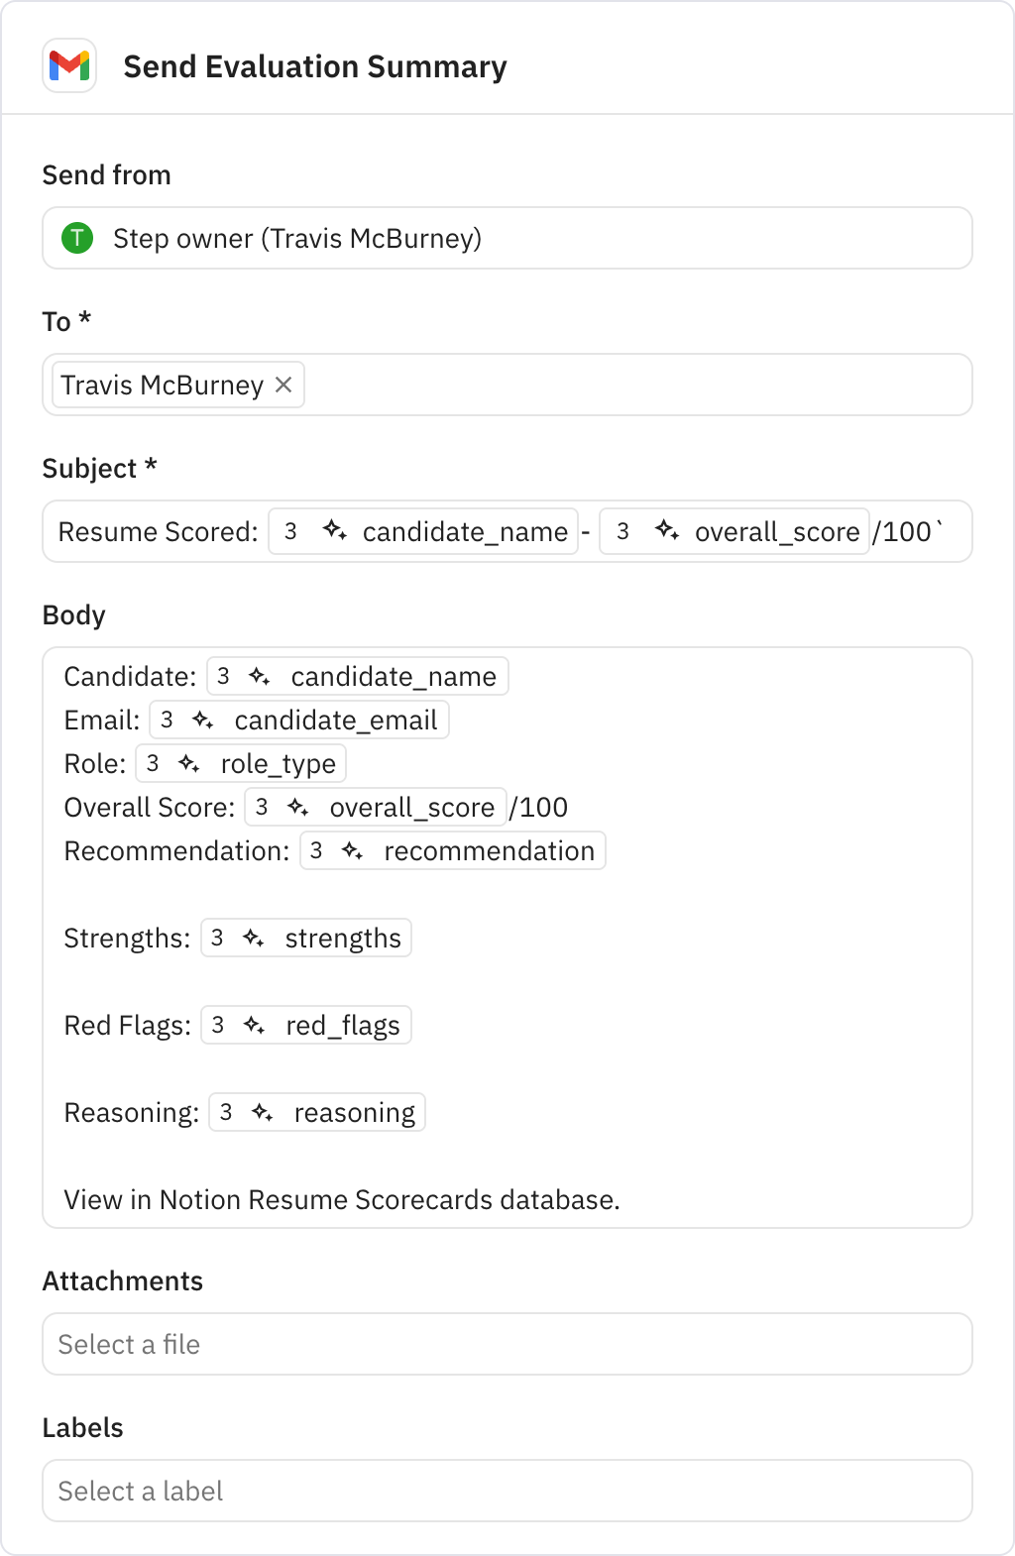This screenshot has height=1556, width=1015.
Task: Remove Travis McBurney from the To field
Action: [284, 385]
